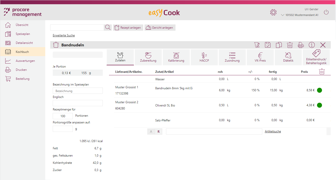Open recipe info via the i icon

311,45
